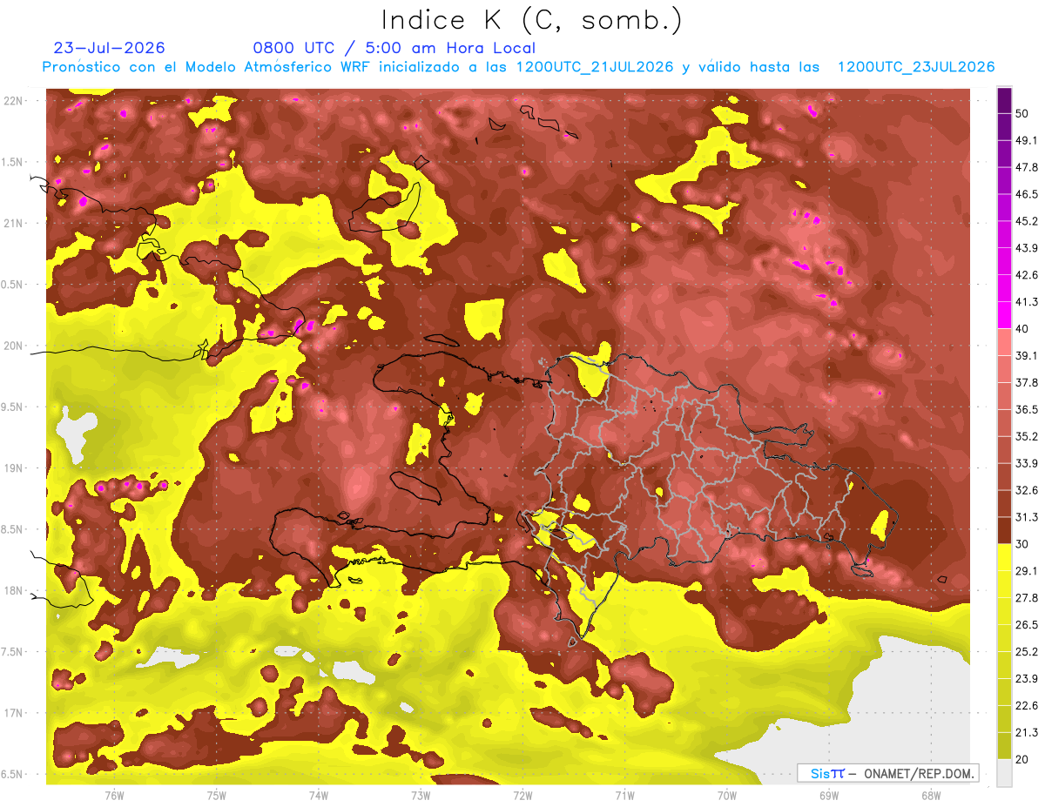Click the "SisTT - ONAMET/REP.DOM." label box

coord(887,773)
